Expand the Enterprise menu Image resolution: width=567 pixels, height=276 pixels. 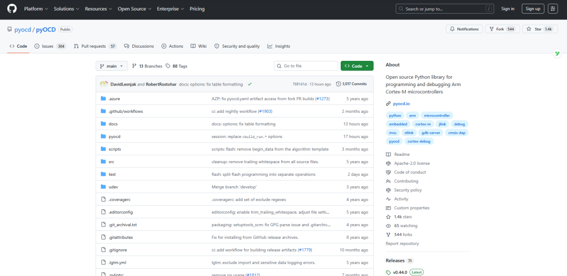170,9
